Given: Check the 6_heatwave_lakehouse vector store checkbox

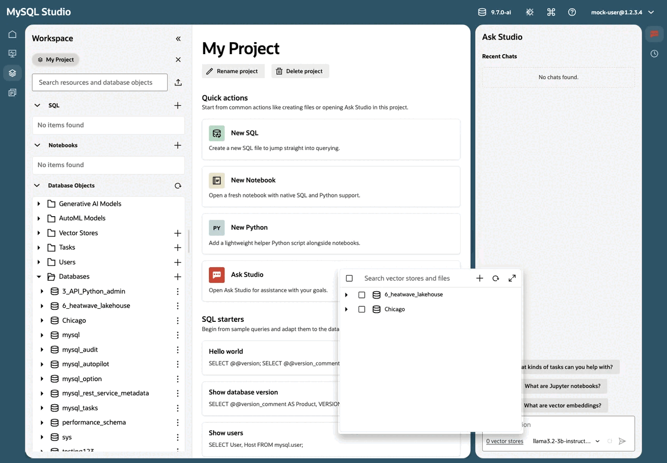Looking at the screenshot, I should click(362, 295).
